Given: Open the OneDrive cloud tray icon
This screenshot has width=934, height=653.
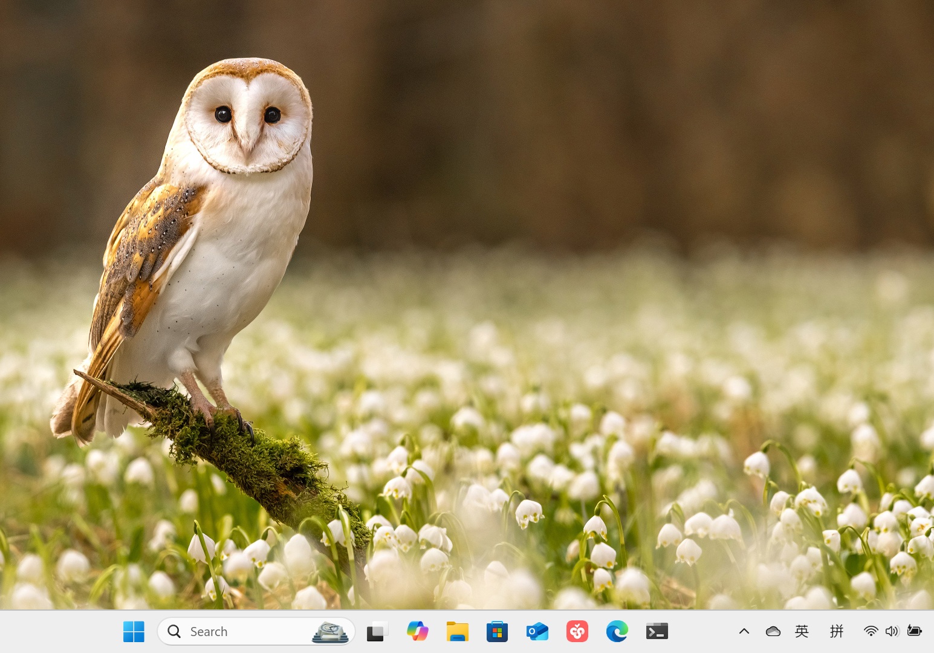Looking at the screenshot, I should pyautogui.click(x=773, y=631).
